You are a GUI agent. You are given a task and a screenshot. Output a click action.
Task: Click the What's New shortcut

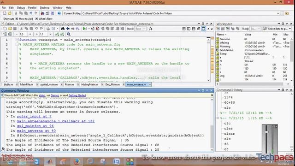44,19
